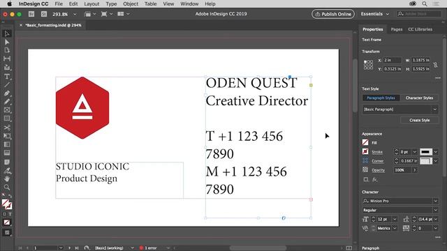Click the Corner link label
The image size is (447, 251).
[x=377, y=161]
